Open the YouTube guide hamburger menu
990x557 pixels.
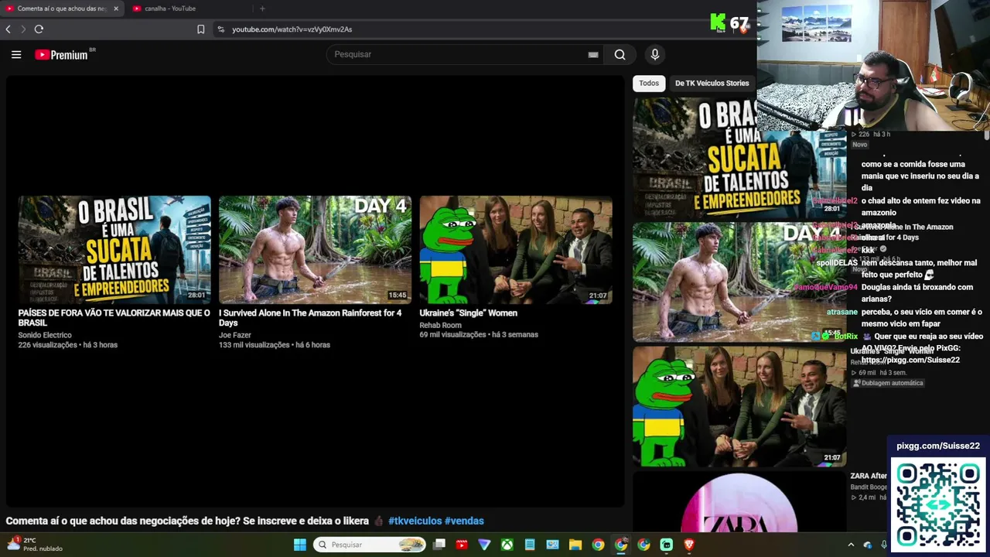16,54
